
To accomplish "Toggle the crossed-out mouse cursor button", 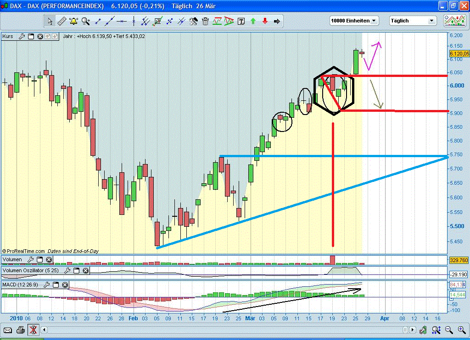I will (x=33, y=330).
